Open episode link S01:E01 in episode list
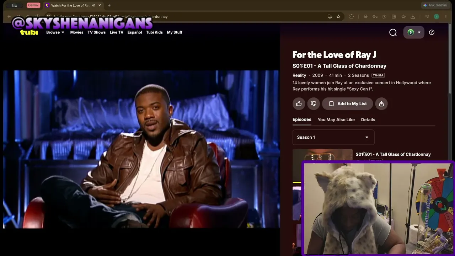Screen dimensions: 455x256 coord(393,154)
